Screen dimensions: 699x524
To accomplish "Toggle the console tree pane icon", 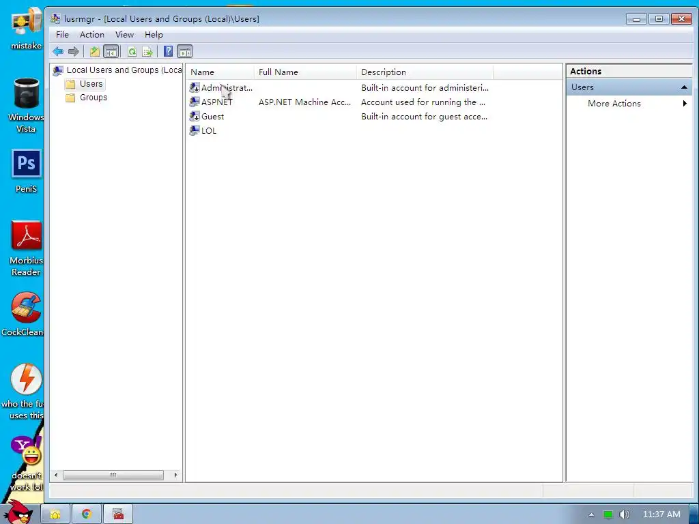I will click(x=111, y=52).
